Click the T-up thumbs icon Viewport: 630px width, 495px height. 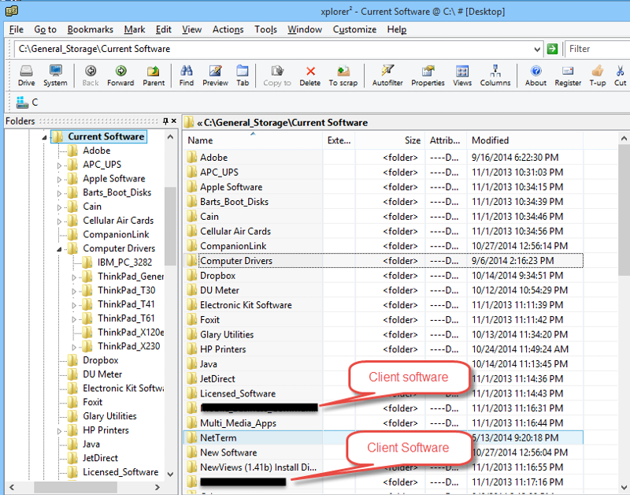tap(598, 75)
